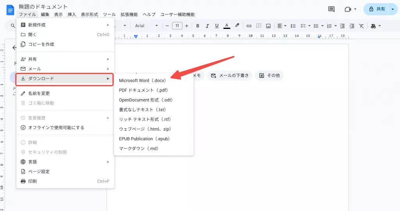Toggle bold formatting
The height and width of the screenshot is (211, 400).
tap(197, 26)
